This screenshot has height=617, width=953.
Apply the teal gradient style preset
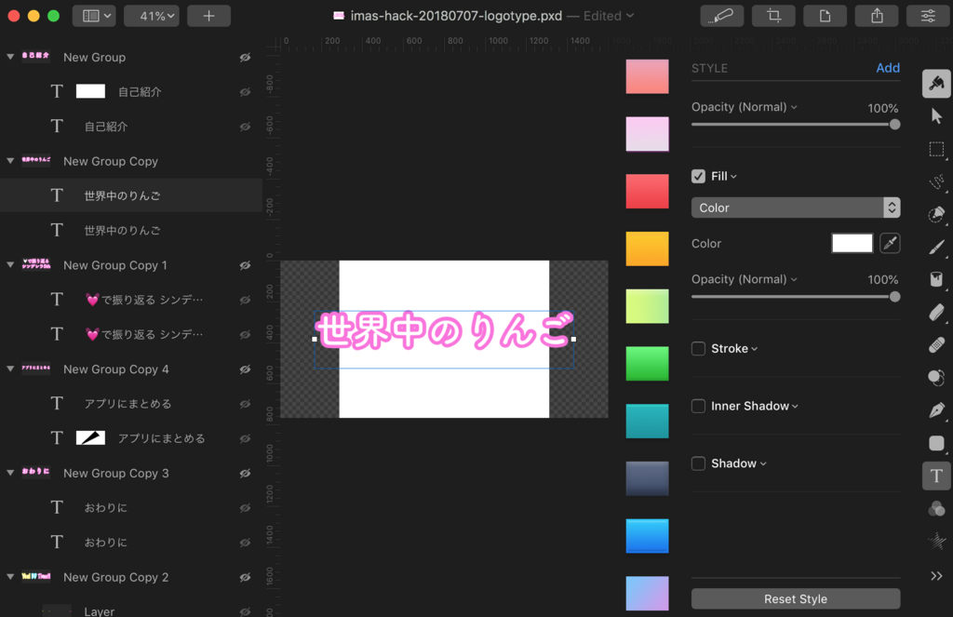tap(648, 421)
